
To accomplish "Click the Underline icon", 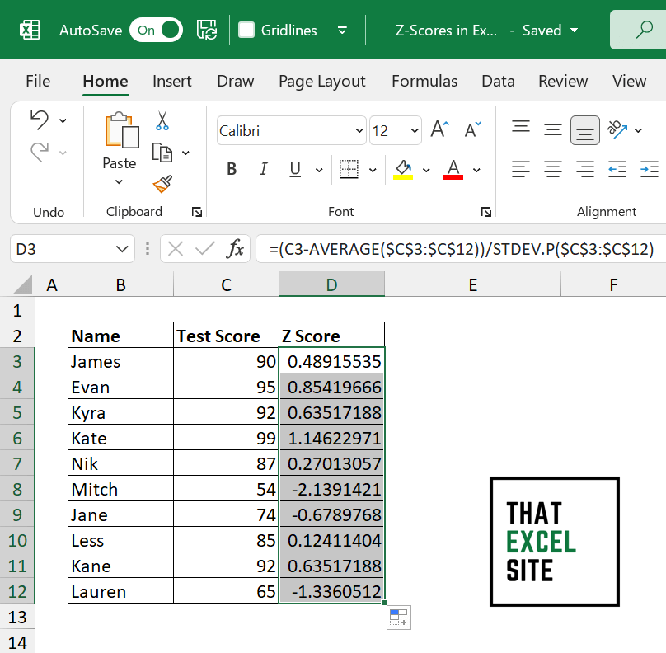I will [x=294, y=169].
